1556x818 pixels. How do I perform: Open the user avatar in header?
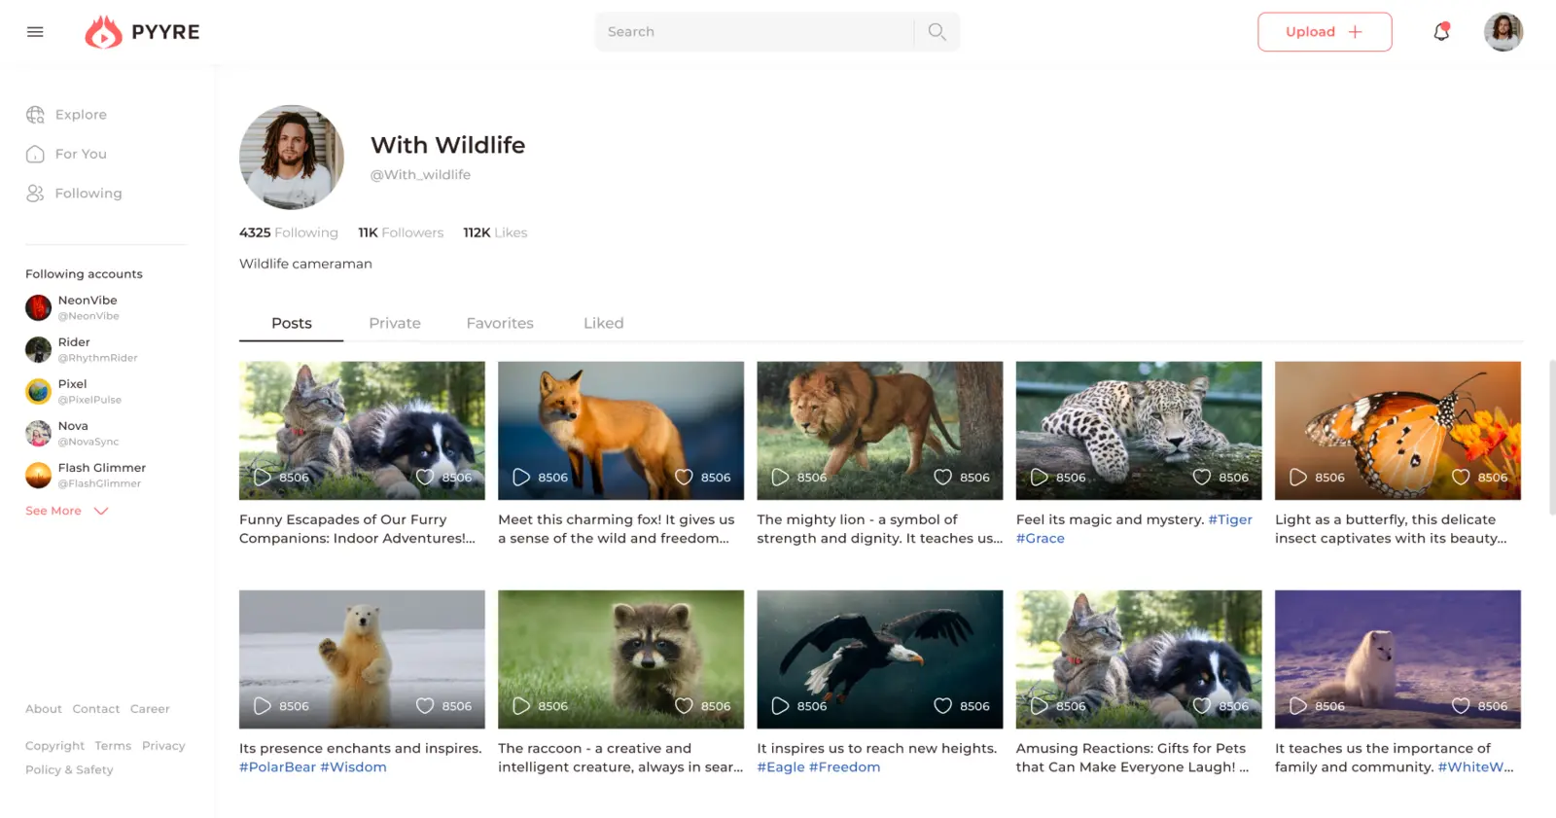(x=1503, y=32)
